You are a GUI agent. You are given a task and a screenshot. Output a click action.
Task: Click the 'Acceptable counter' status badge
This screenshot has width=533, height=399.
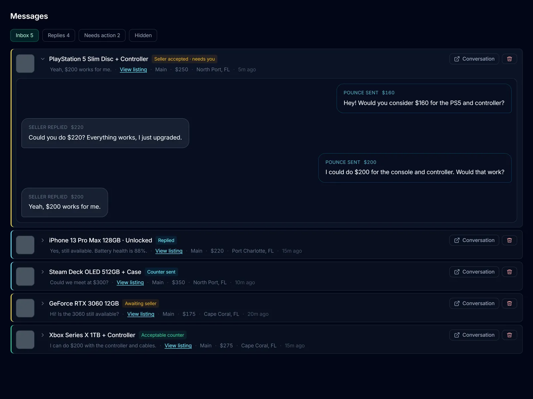[163, 335]
